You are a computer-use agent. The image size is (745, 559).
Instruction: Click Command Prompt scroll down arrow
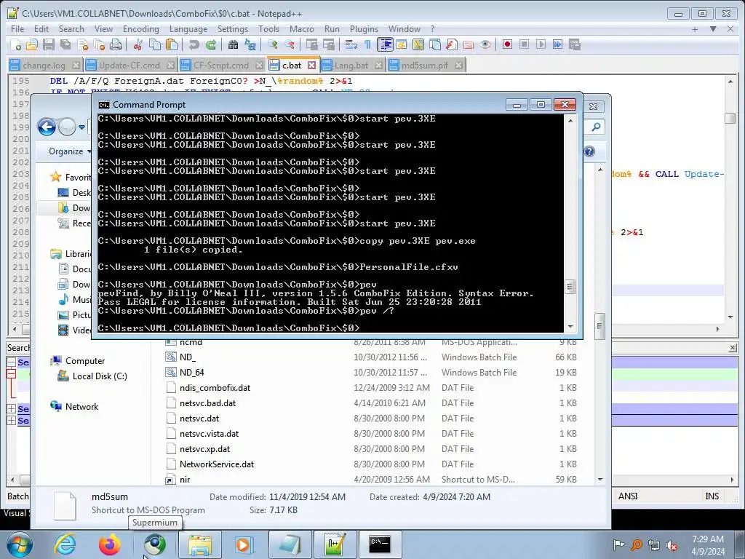(x=570, y=327)
